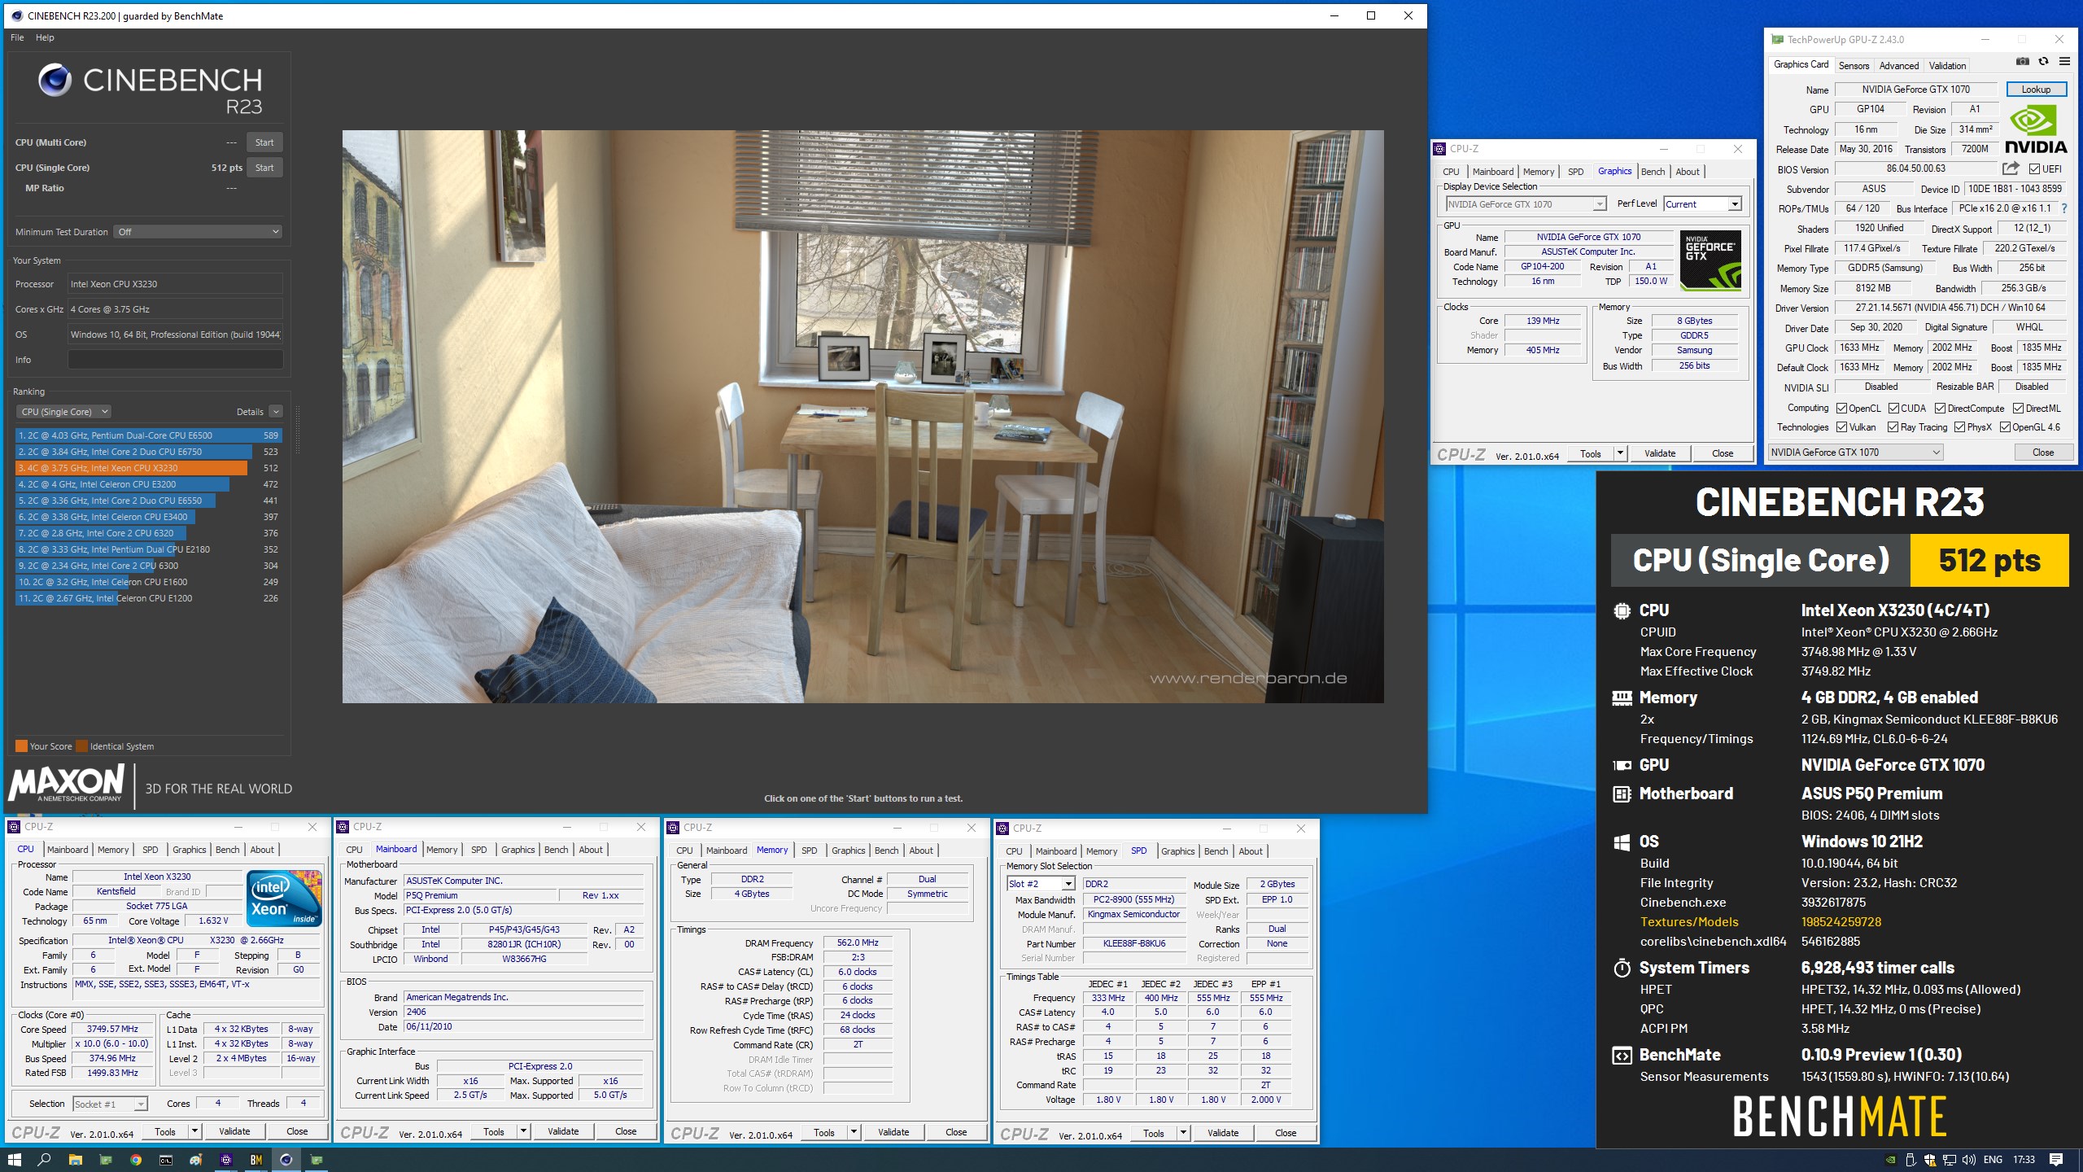Click the GPU-Z refresh icon
This screenshot has width=2083, height=1172.
coord(2043,62)
